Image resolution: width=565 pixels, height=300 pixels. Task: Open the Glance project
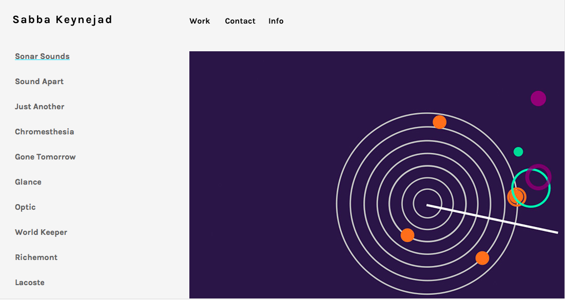point(28,182)
